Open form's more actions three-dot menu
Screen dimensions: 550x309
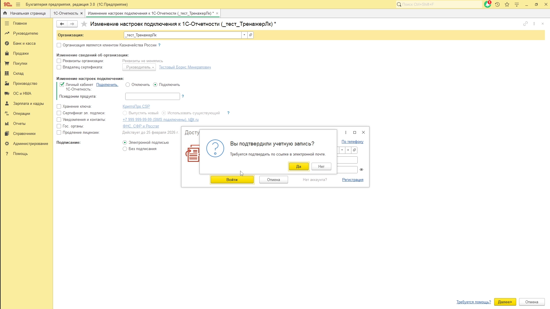(534, 24)
